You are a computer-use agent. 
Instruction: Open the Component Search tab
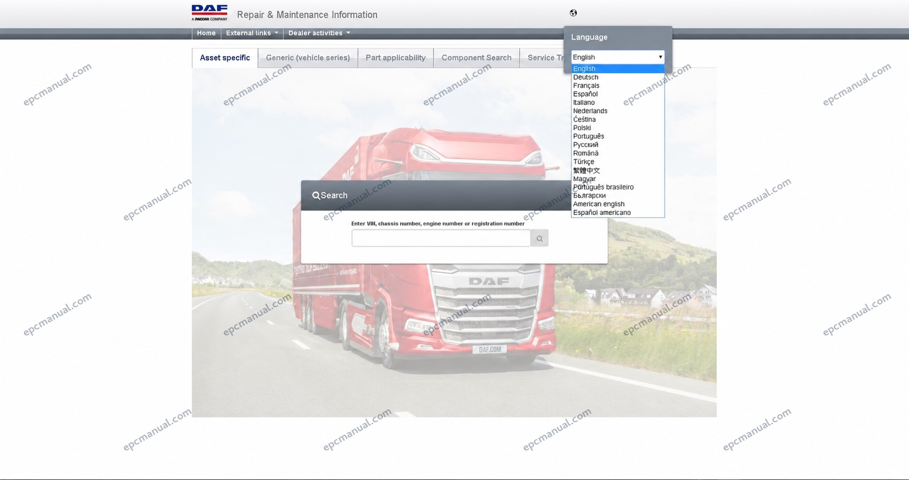[477, 58]
